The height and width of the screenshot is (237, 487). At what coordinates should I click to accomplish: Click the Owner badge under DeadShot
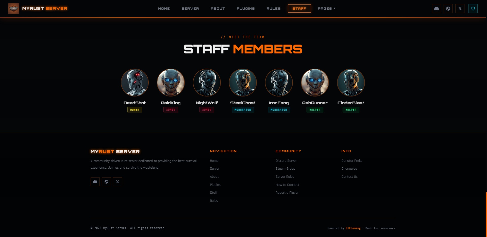(x=135, y=110)
